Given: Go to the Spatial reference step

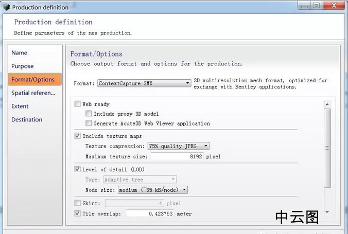Looking at the screenshot, I should [33, 93].
